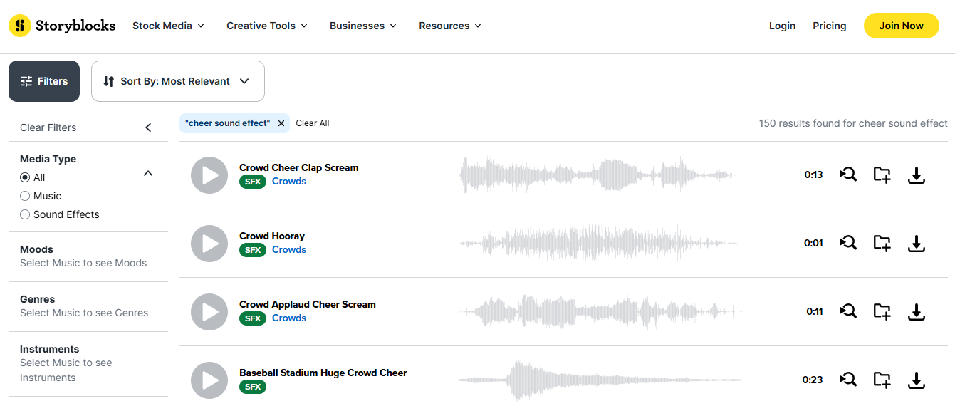The width and height of the screenshot is (955, 406).
Task: Collapse the Media Type filter section
Action: [x=148, y=173]
